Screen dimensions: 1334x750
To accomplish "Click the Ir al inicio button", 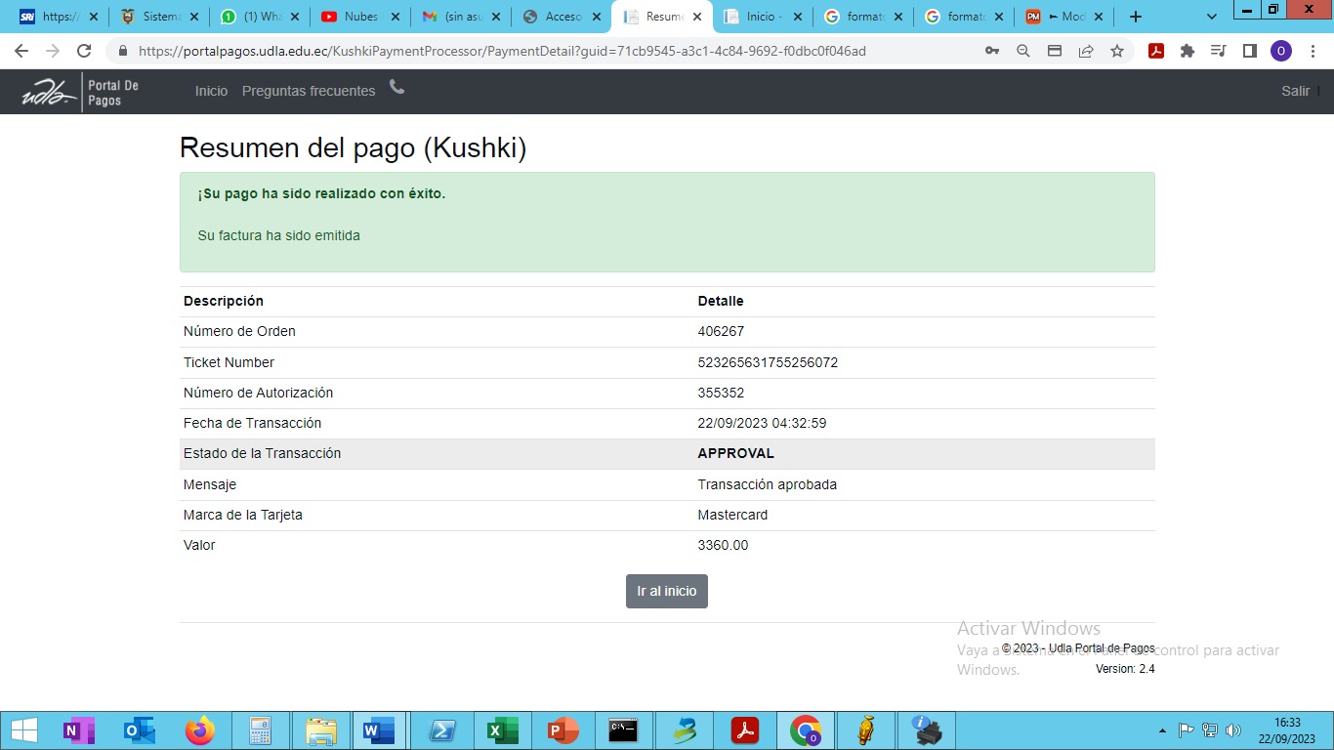I will click(667, 591).
